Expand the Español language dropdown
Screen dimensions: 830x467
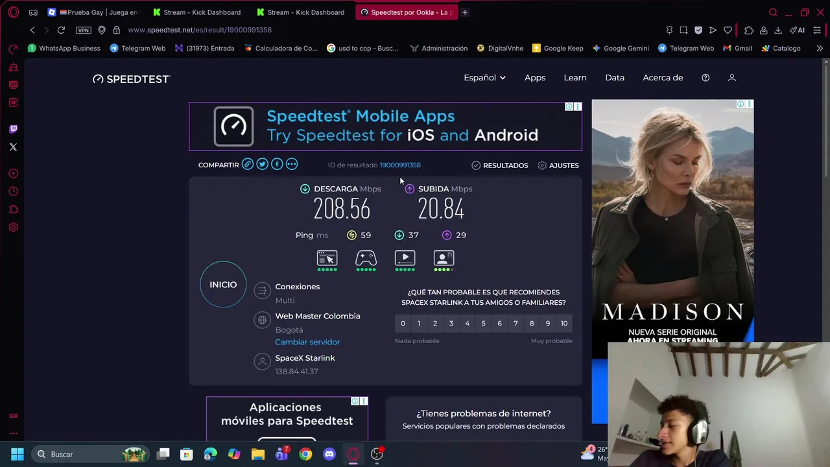[x=484, y=78]
